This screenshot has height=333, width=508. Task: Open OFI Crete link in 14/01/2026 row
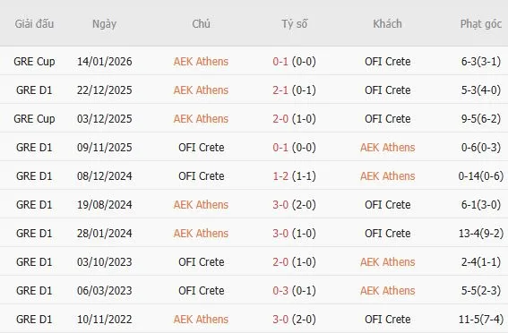tap(387, 61)
